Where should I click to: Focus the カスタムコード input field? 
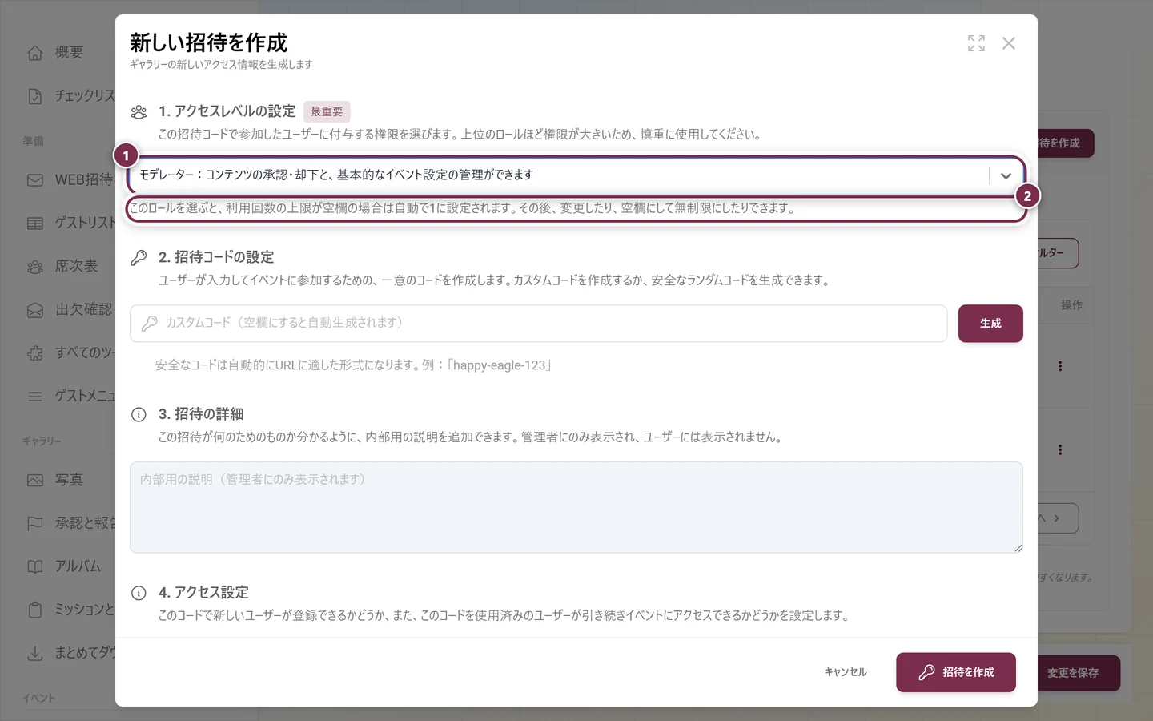click(x=538, y=324)
